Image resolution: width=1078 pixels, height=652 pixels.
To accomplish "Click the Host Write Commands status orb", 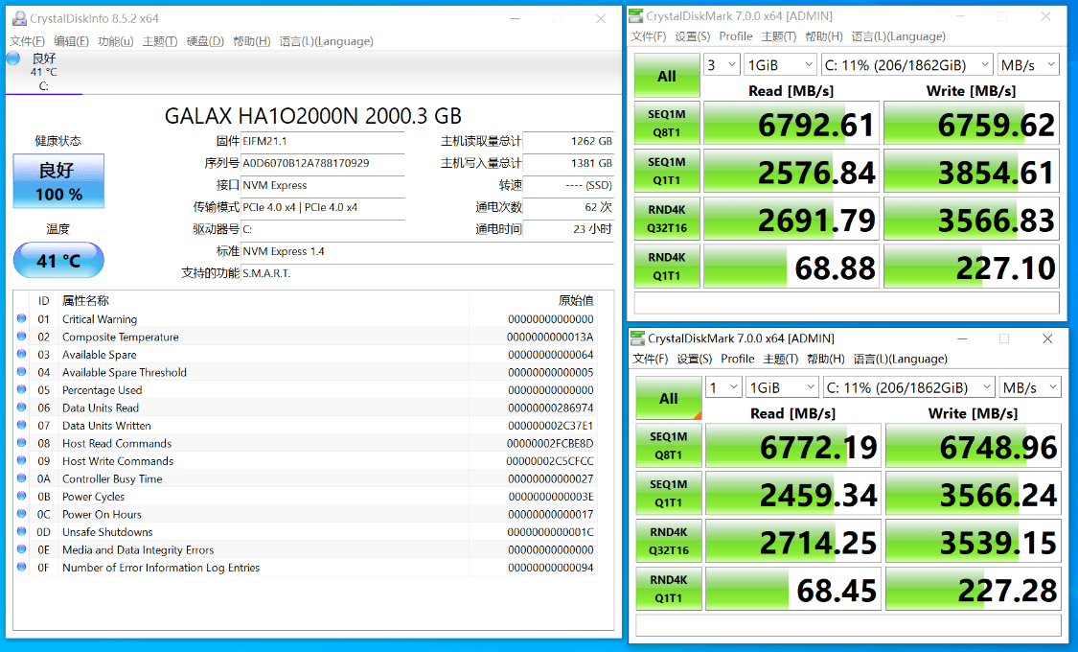I will point(22,461).
